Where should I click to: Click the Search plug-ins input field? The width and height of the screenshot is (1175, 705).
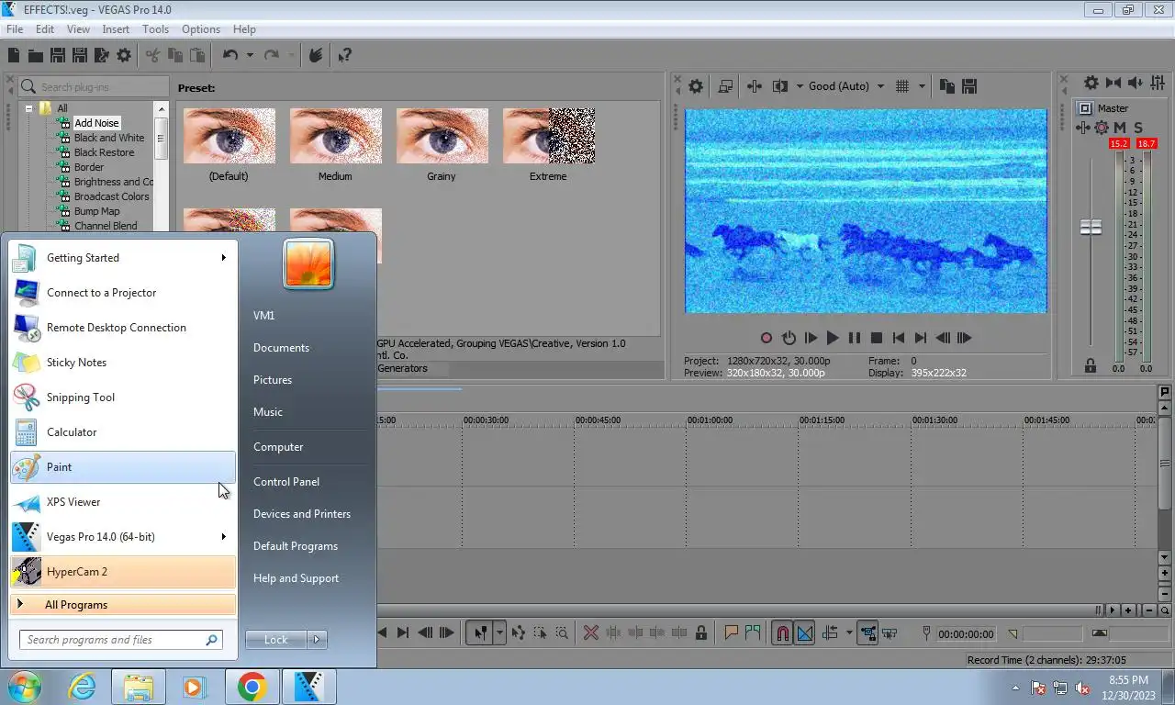94,87
